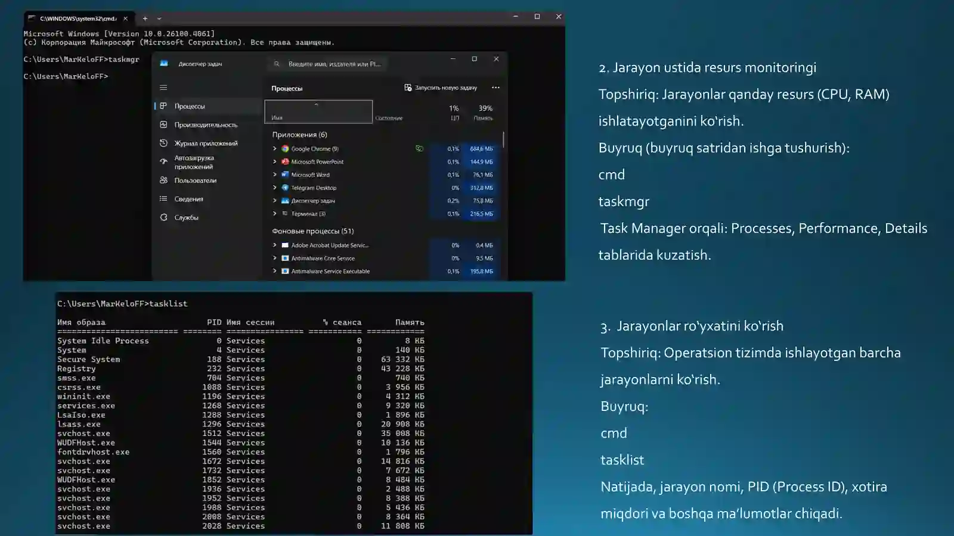Click the search magnifier icon in Task Manager
This screenshot has width=954, height=536.
[x=277, y=64]
